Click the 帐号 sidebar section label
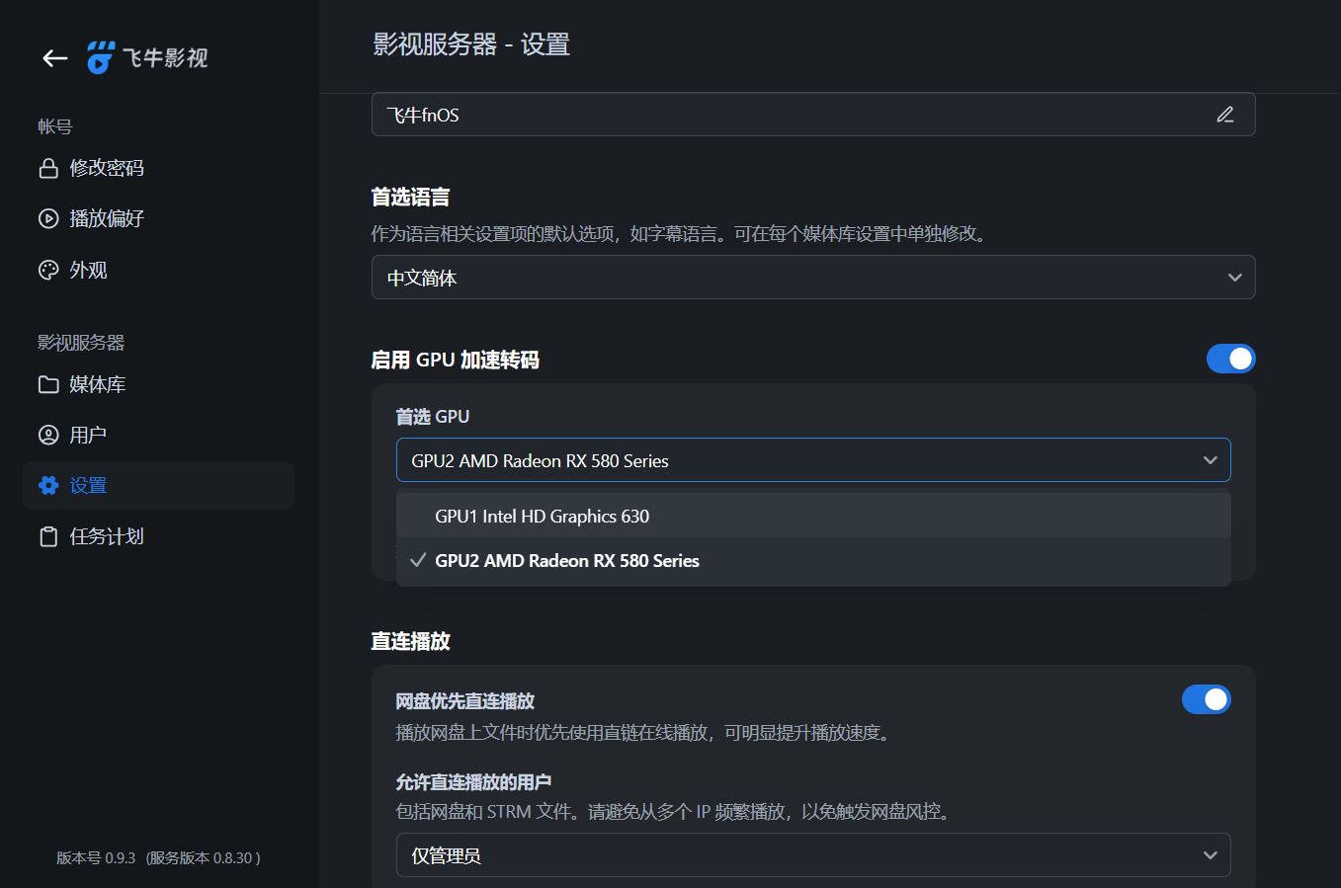The image size is (1341, 888). pos(55,126)
